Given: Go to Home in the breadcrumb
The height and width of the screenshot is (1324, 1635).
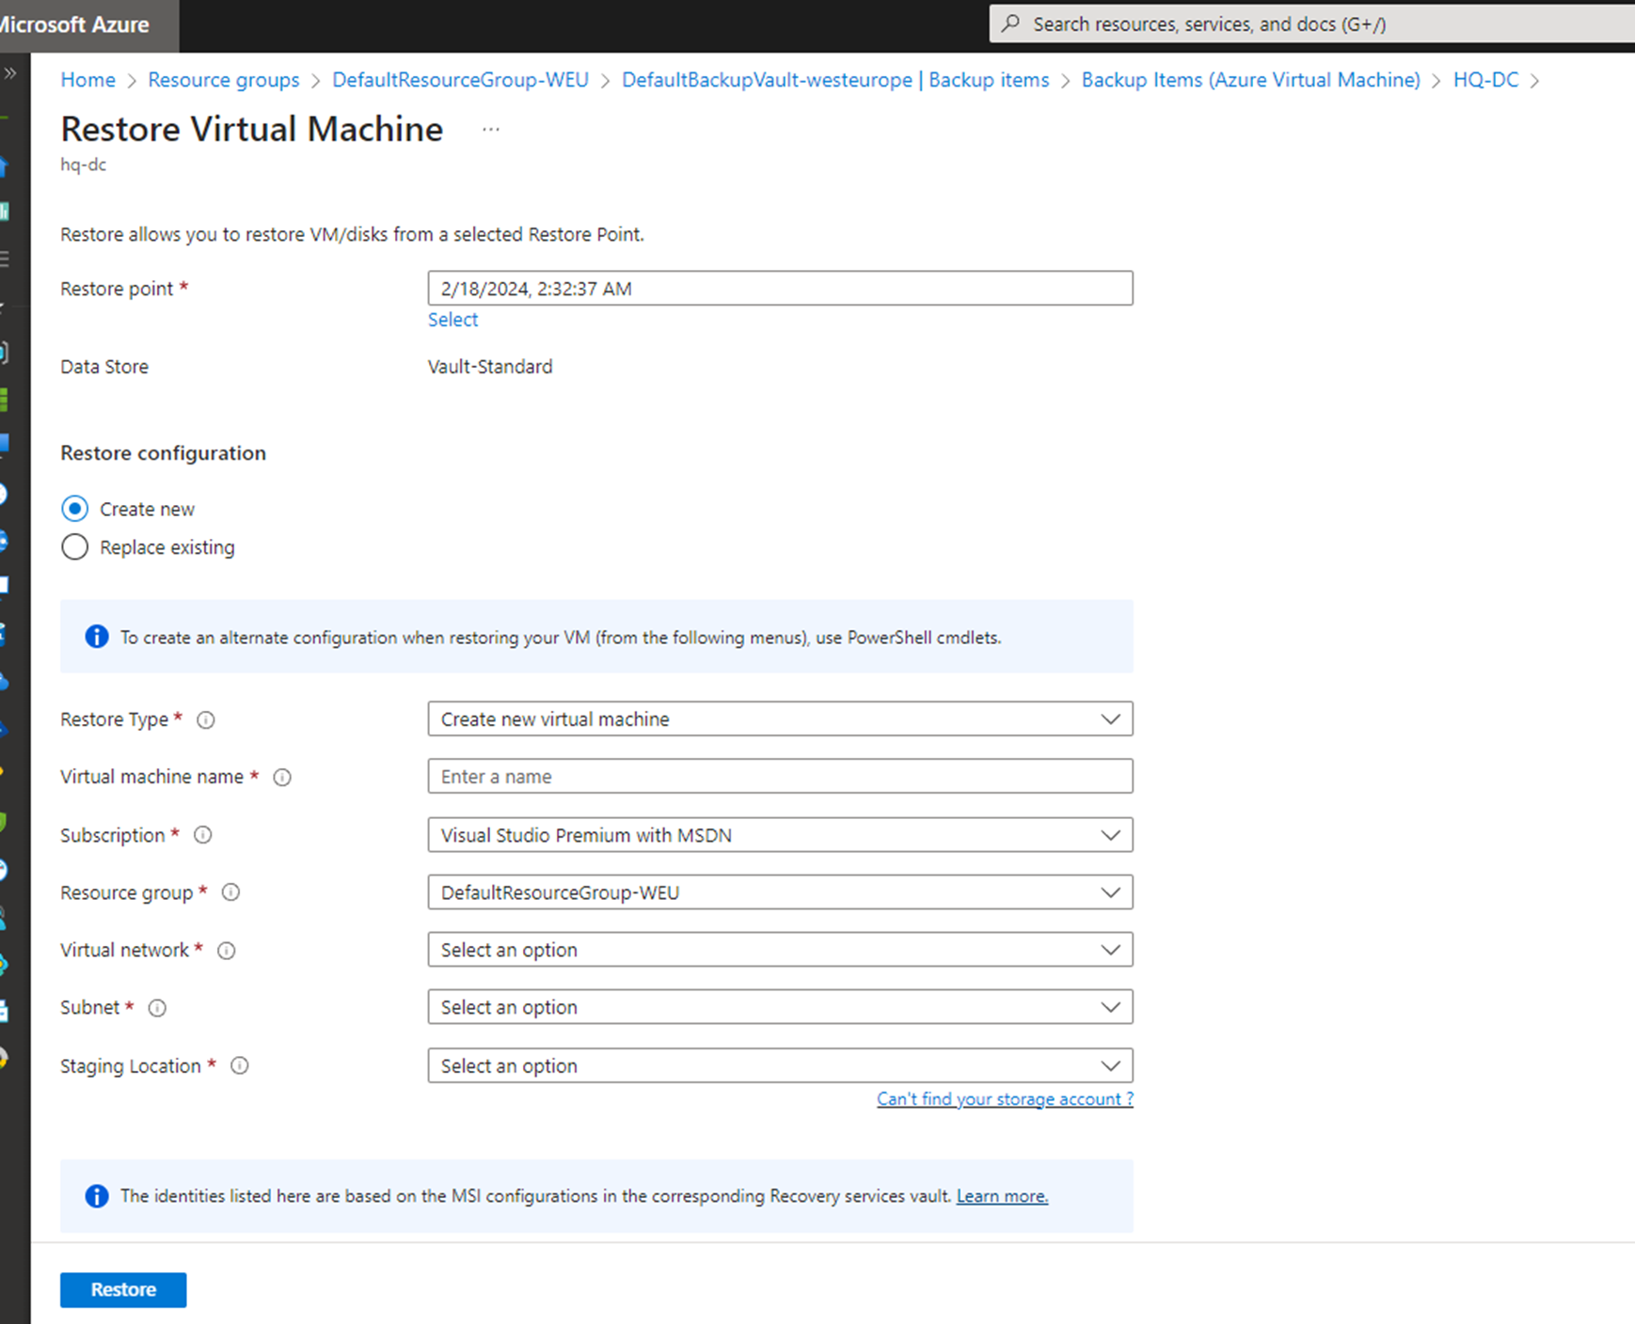Looking at the screenshot, I should [87, 80].
